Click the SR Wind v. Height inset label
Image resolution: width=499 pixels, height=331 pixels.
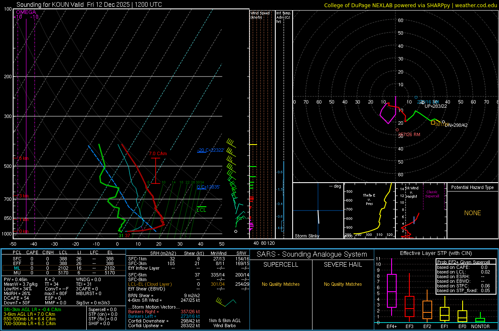pos(411,192)
